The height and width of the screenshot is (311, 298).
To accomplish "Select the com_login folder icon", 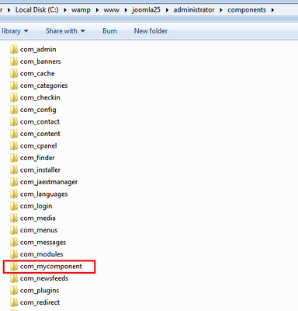I will pos(14,206).
